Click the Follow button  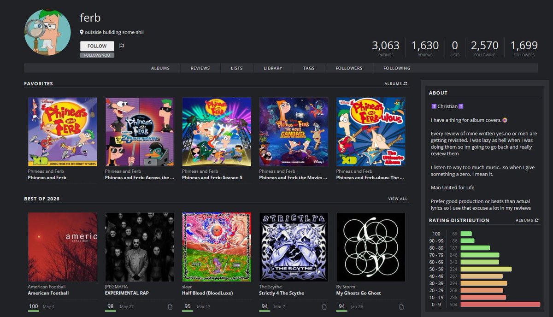pyautogui.click(x=97, y=46)
